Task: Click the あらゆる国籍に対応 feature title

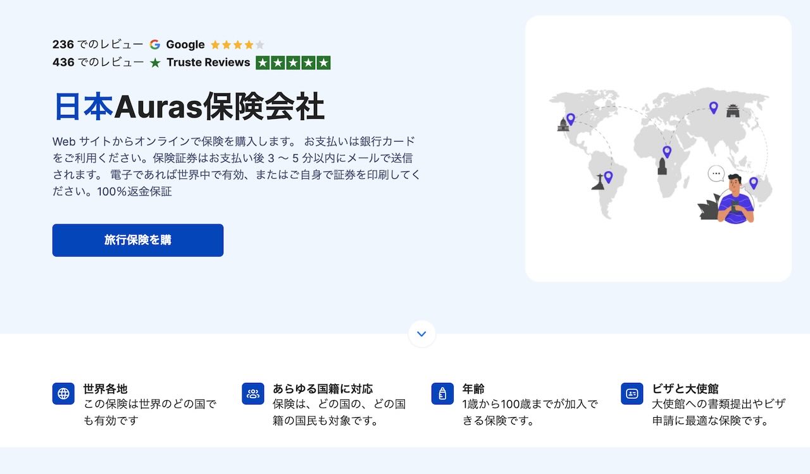Action: pyautogui.click(x=323, y=389)
